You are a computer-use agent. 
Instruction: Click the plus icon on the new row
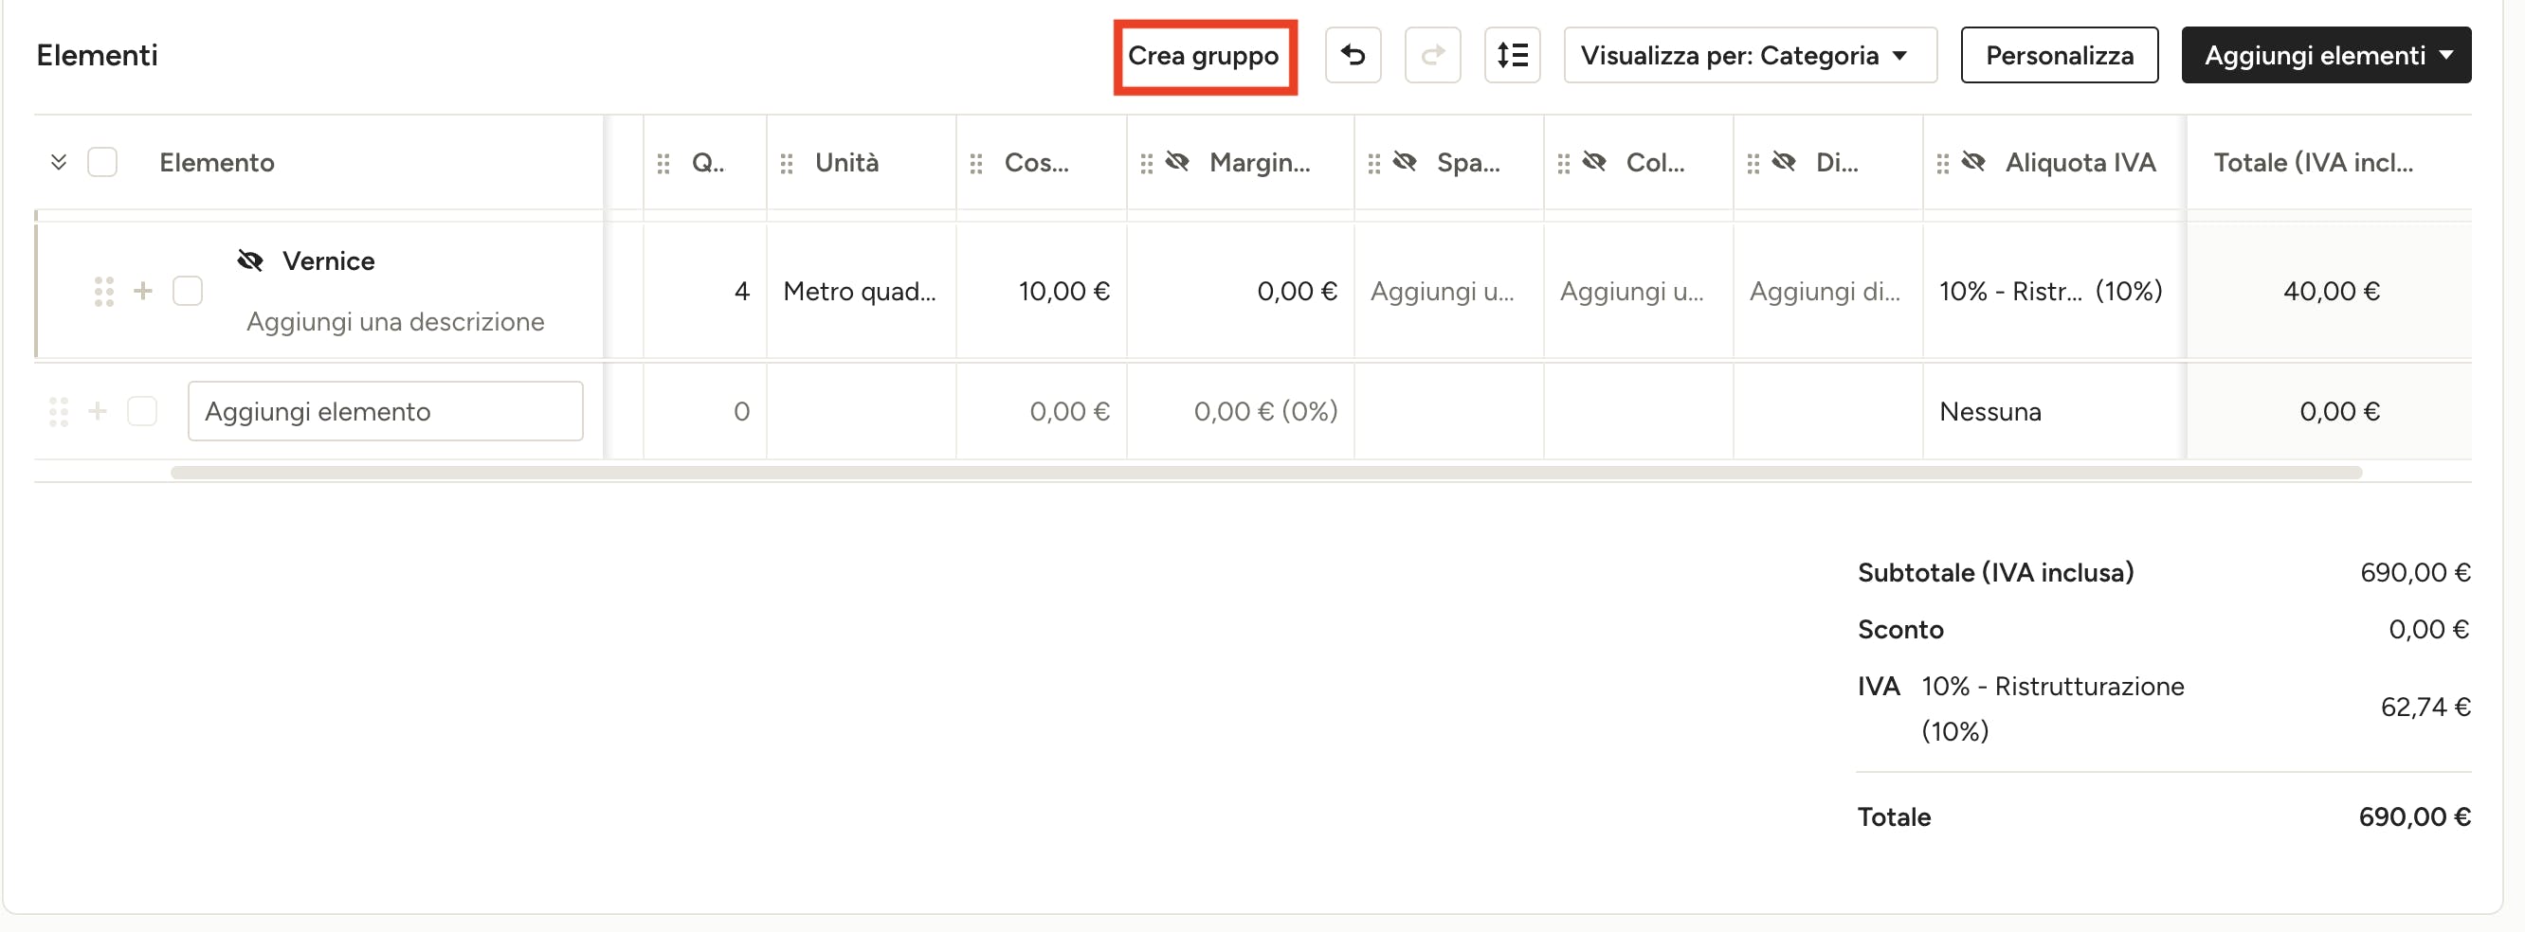click(x=97, y=411)
